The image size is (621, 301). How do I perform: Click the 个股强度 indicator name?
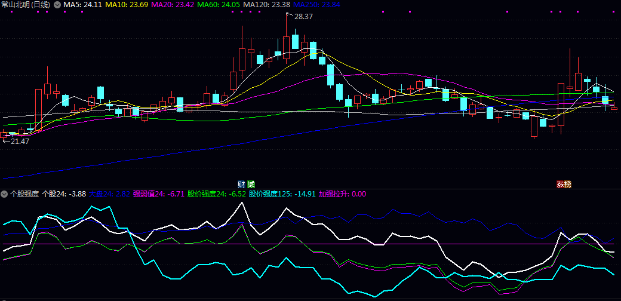coord(24,194)
